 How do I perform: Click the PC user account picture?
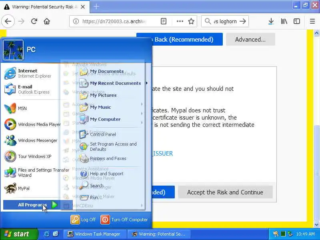(13, 50)
